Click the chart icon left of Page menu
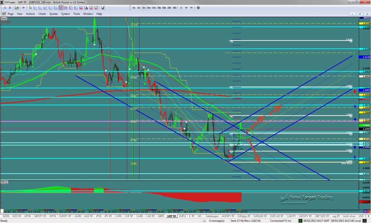371x223 pixels. pos(4,14)
